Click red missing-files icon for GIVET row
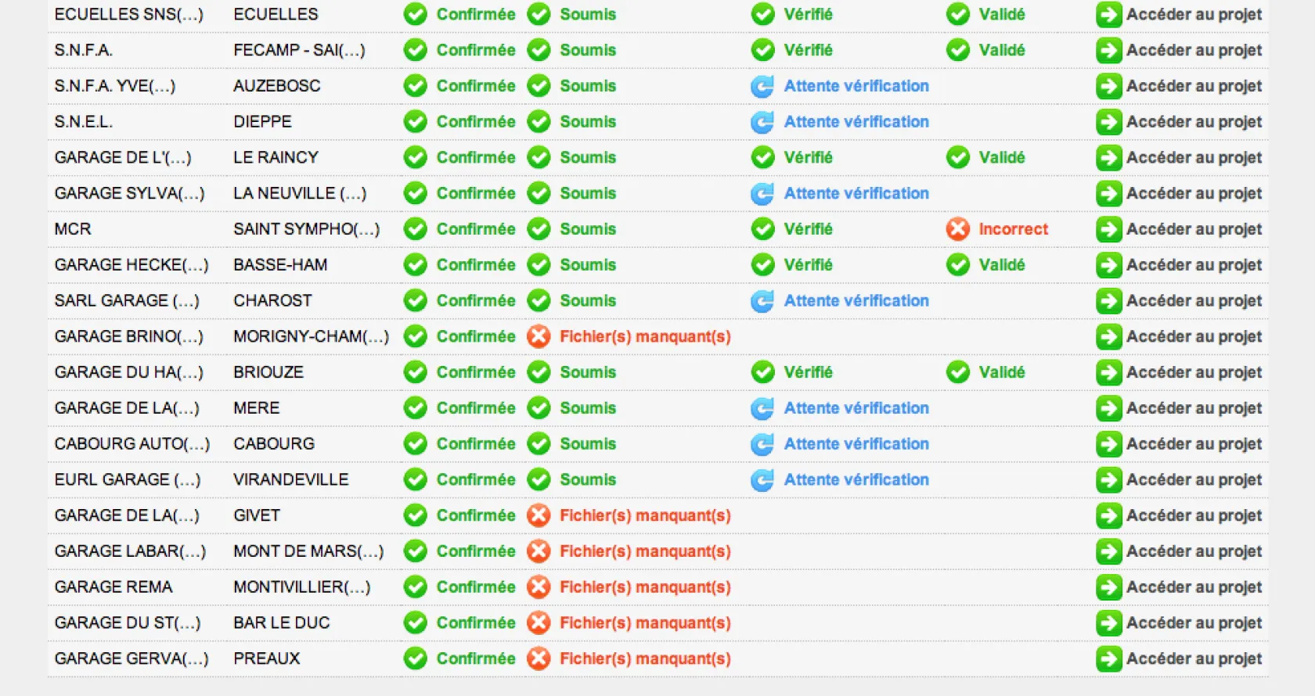 coord(539,515)
